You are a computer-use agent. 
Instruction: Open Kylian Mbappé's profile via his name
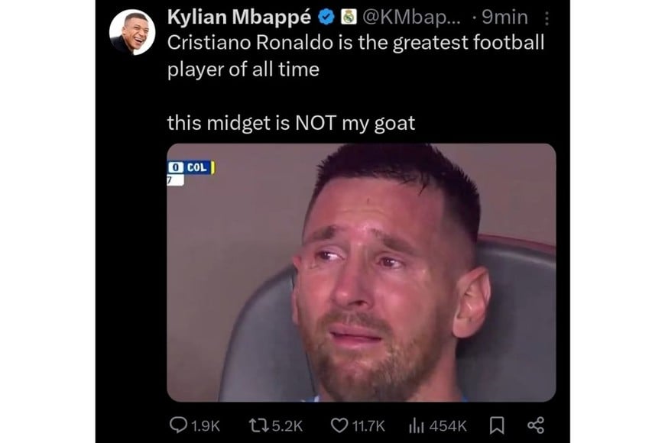[x=239, y=16]
